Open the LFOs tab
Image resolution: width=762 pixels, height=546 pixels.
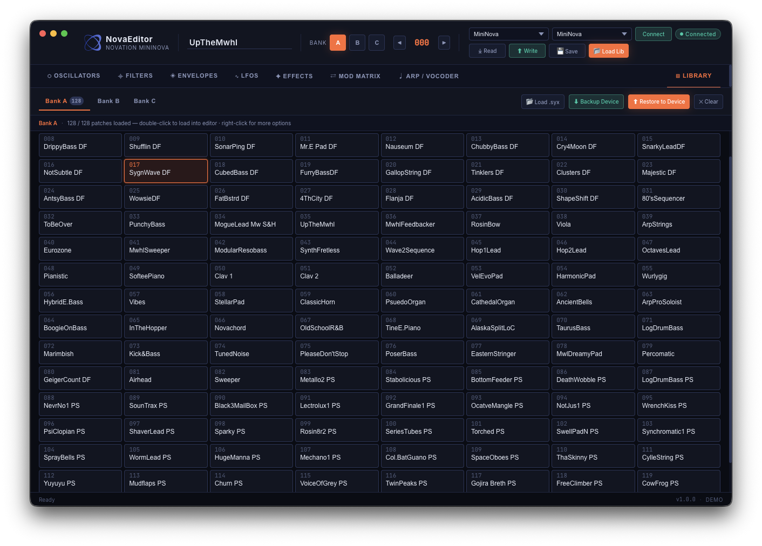tap(247, 76)
